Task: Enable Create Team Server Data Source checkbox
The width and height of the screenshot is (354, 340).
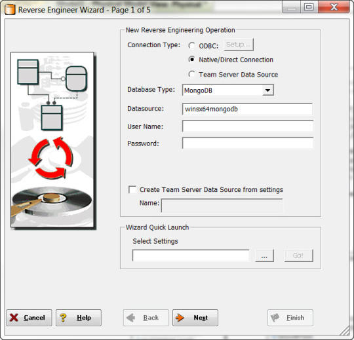Action: click(132, 189)
